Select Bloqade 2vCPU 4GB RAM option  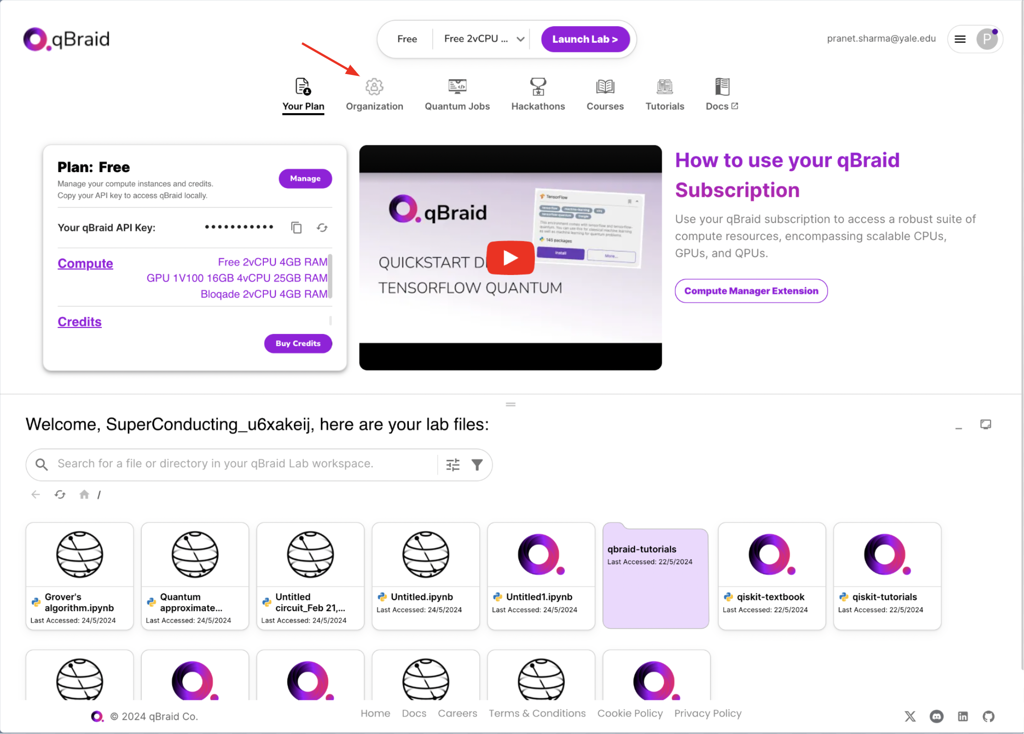(264, 294)
